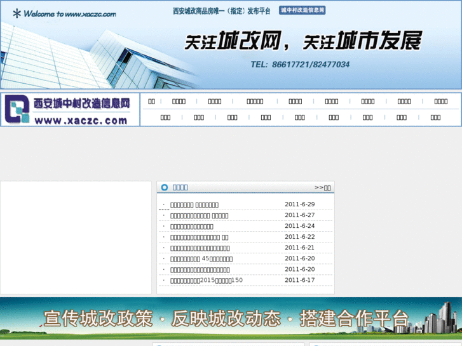Click the blue news panel title text

click(180, 187)
